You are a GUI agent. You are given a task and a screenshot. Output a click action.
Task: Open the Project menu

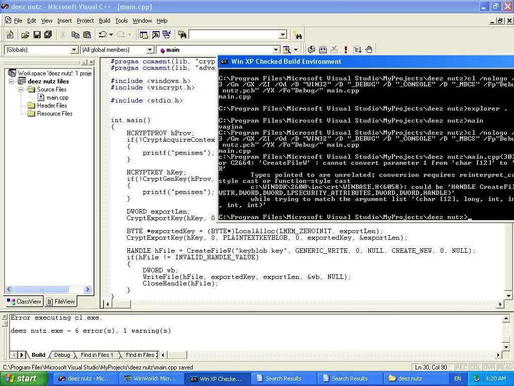tap(85, 21)
